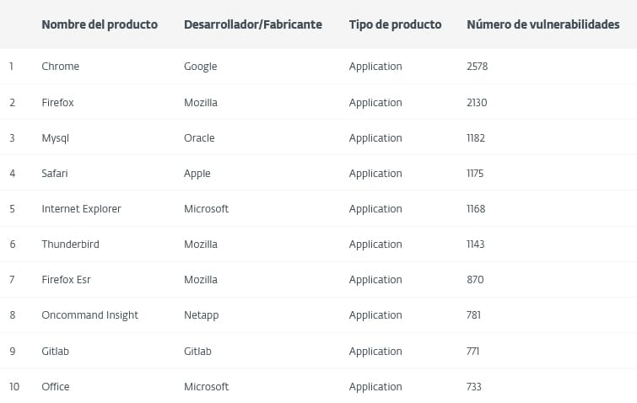Select the Internet Explorer cell
The height and width of the screenshot is (403, 637).
[82, 209]
